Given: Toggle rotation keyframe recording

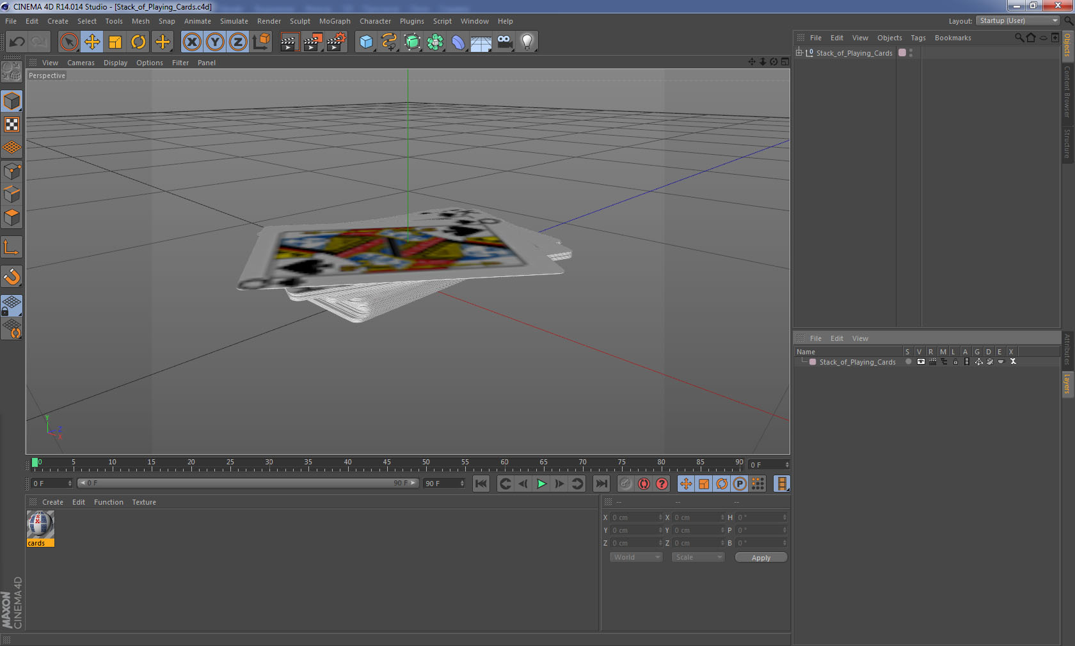Looking at the screenshot, I should (722, 484).
